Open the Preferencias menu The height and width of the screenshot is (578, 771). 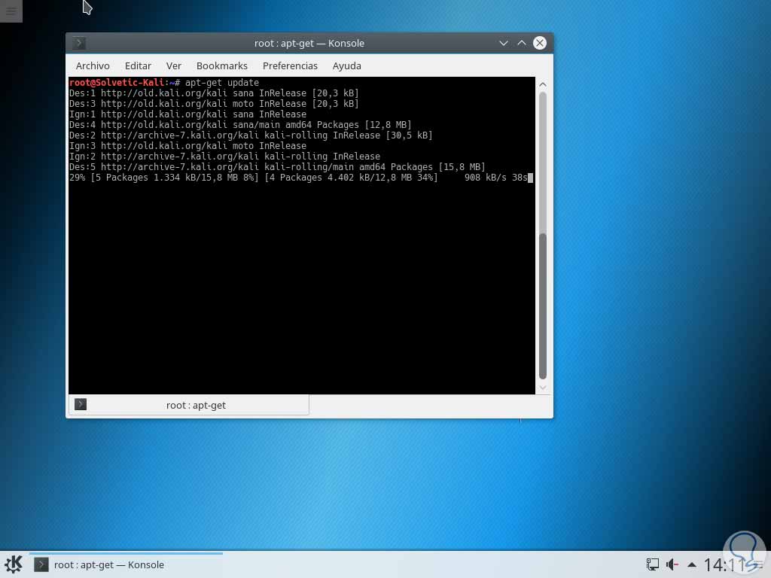[x=290, y=66]
